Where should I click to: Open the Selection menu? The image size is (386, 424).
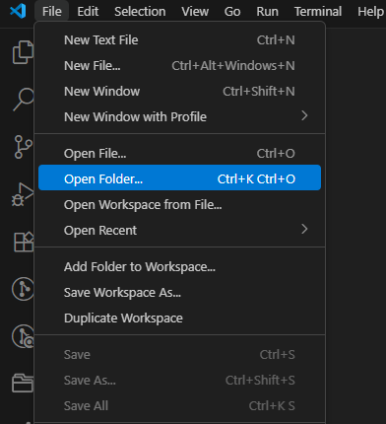(140, 12)
